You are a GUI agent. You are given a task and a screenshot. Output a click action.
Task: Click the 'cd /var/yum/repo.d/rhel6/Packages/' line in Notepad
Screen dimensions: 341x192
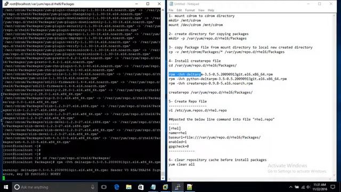tap(202, 65)
